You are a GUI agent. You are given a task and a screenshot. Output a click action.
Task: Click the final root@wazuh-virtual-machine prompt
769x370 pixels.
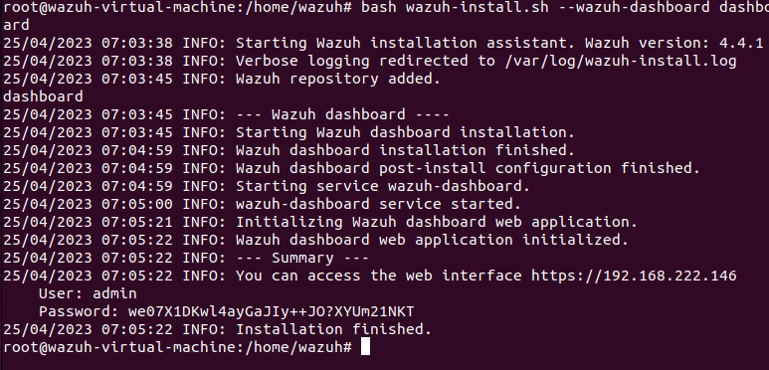tap(177, 347)
